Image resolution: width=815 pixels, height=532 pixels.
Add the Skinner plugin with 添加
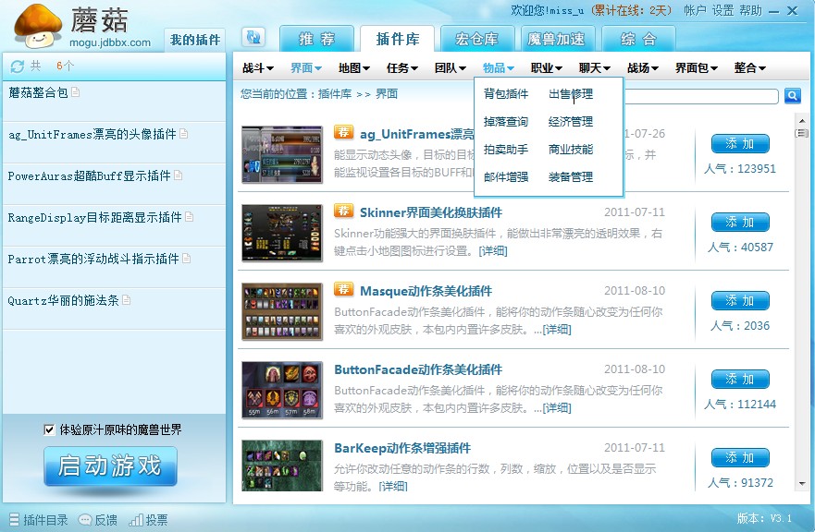[740, 223]
